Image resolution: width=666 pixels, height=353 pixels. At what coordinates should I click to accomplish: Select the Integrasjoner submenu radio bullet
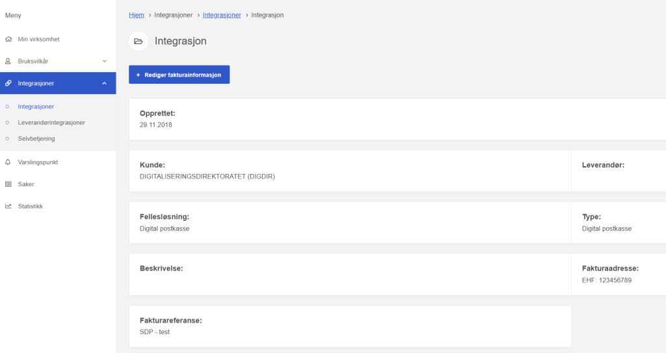tap(7, 106)
